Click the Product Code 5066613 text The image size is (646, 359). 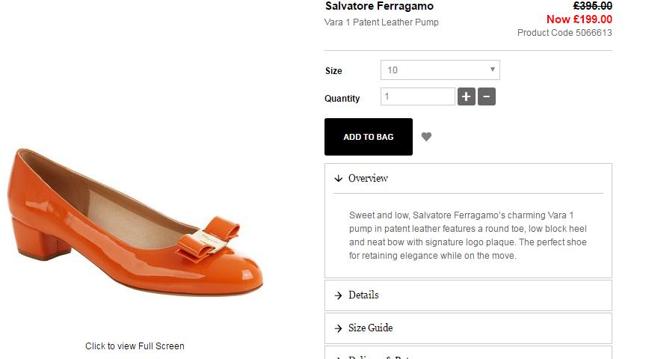click(565, 33)
